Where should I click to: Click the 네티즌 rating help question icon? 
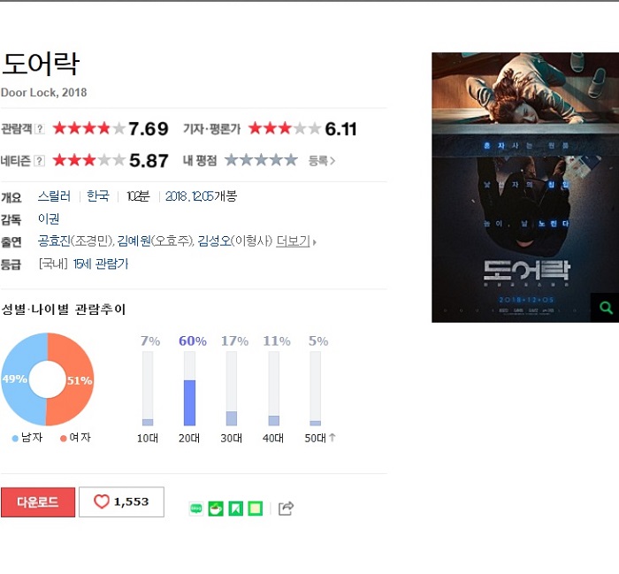[x=39, y=161]
